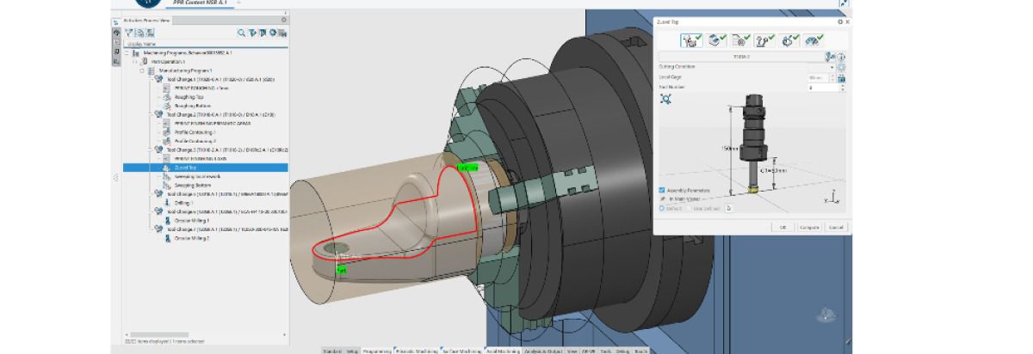1033x354 pixels.
Task: Click the filter icon in Activities Process View
Action: (127, 33)
